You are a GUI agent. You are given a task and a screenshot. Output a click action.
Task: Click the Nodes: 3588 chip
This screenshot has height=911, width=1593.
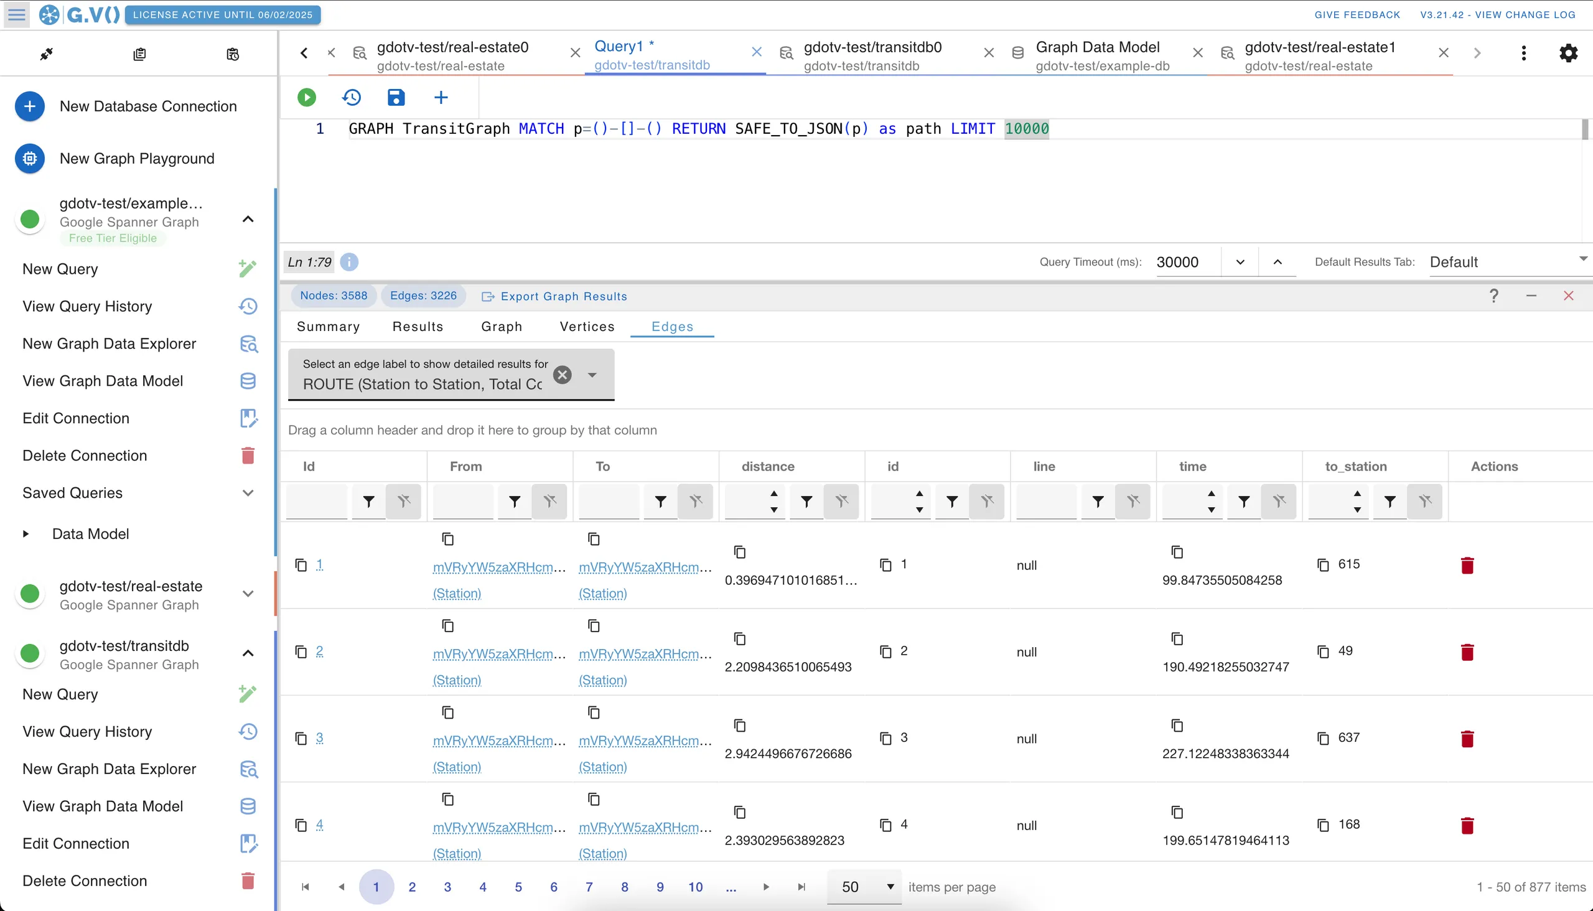334,296
